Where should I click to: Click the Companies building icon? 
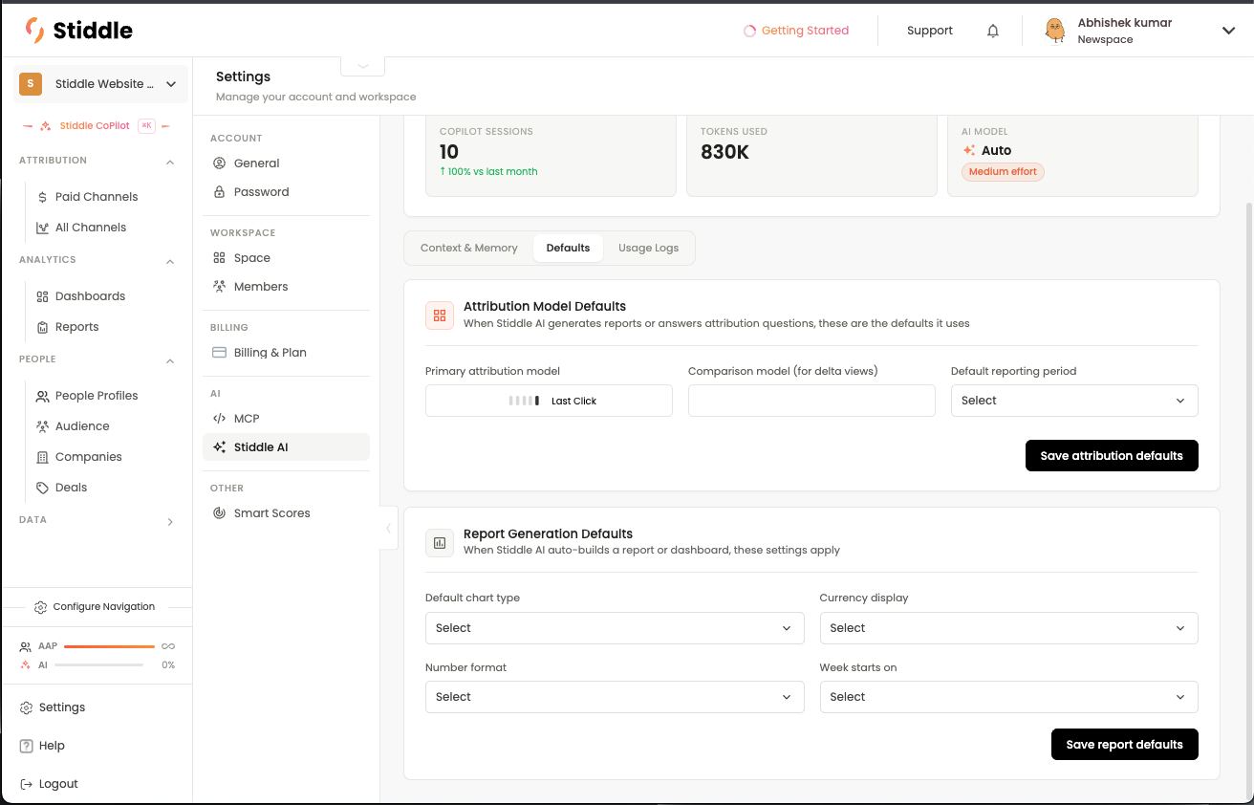tap(42, 457)
